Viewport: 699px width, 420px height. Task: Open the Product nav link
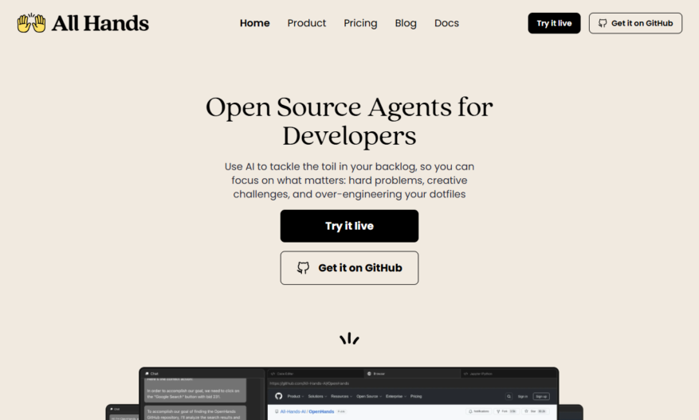click(307, 23)
